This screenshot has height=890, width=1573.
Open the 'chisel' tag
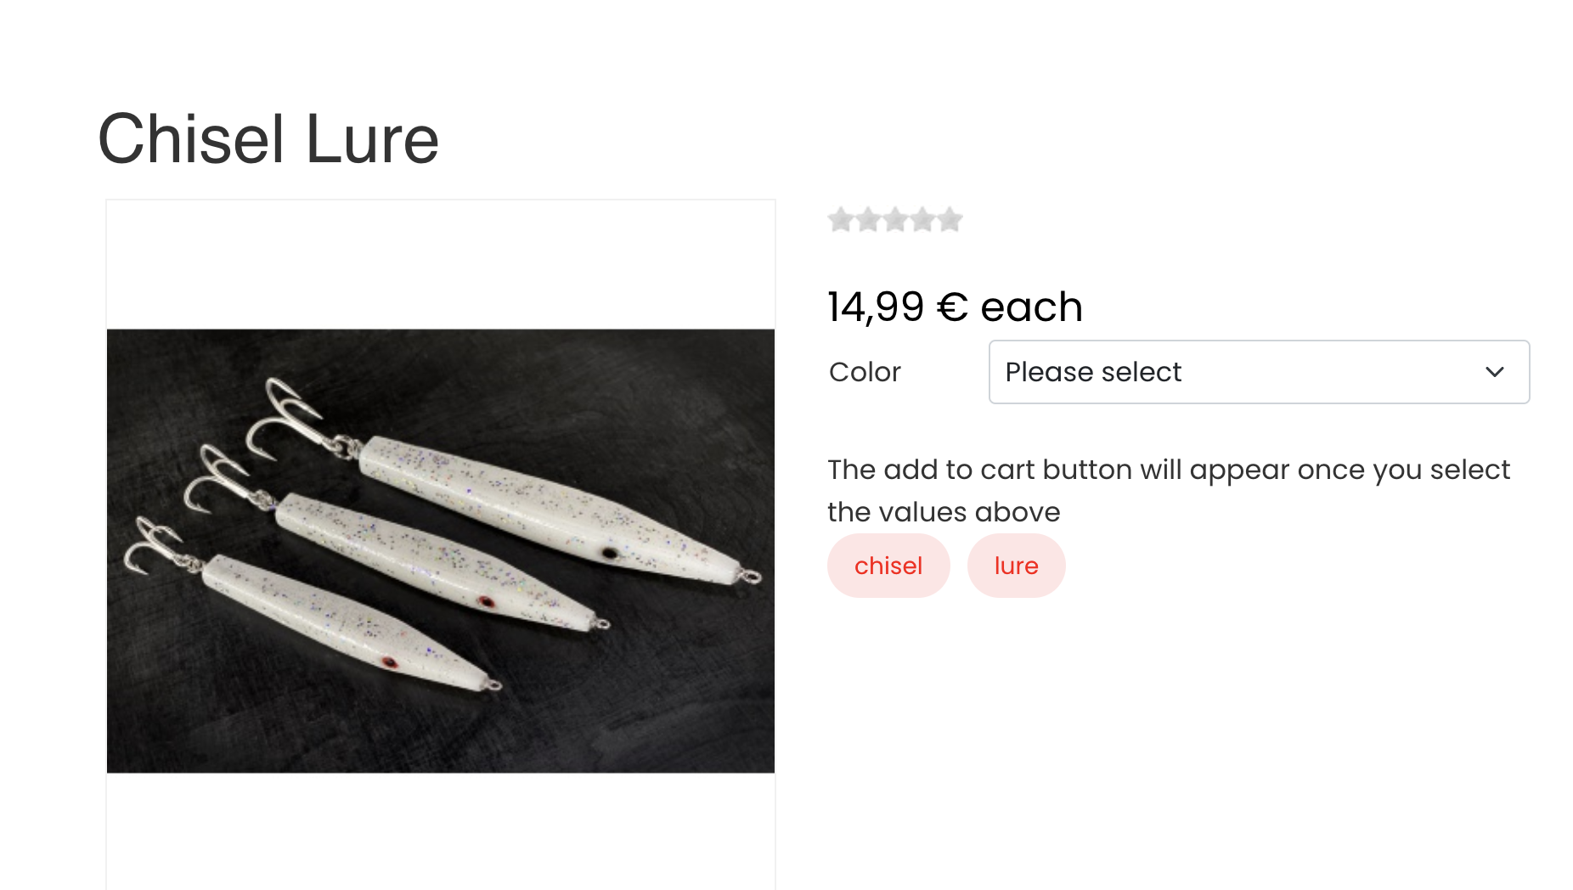[x=888, y=566]
